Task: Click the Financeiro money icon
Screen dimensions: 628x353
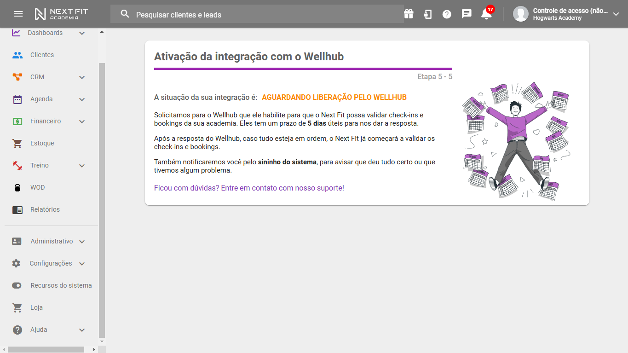Action: pos(17,121)
